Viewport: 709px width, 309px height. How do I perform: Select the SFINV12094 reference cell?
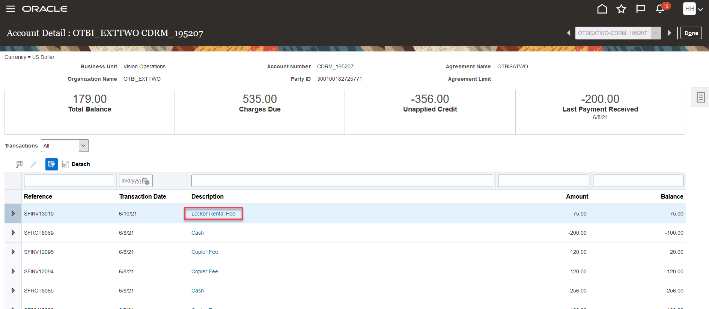click(x=39, y=271)
